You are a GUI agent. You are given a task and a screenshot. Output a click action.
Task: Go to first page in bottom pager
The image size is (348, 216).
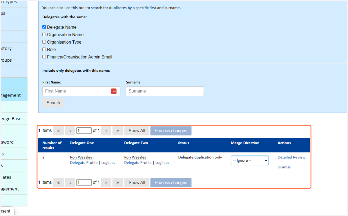pyautogui.click(x=59, y=183)
